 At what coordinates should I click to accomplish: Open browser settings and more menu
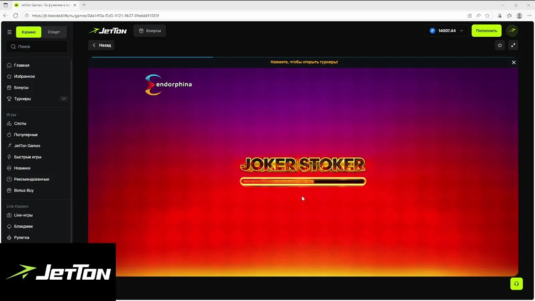530,15
